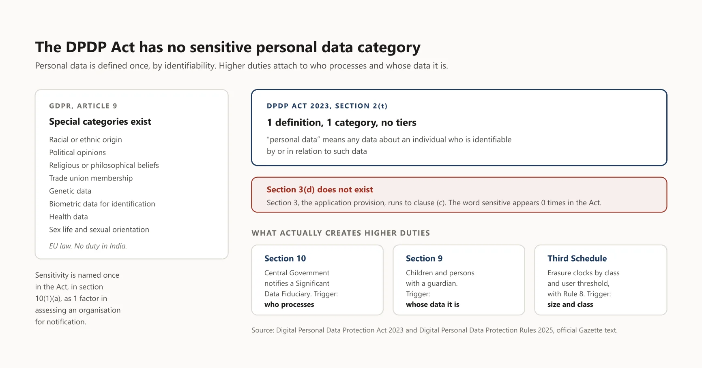Viewport: 702px width, 368px height.
Task: Open the Section 10 card
Action: (318, 280)
